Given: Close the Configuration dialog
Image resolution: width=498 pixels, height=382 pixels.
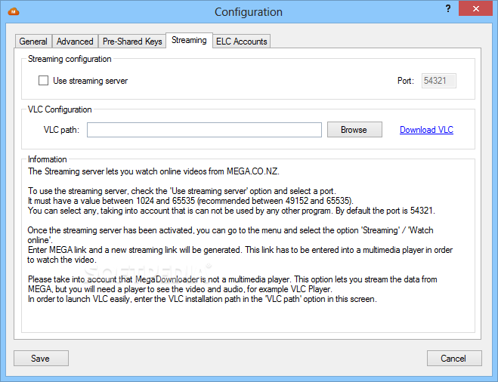Looking at the screenshot, I should click(476, 8).
